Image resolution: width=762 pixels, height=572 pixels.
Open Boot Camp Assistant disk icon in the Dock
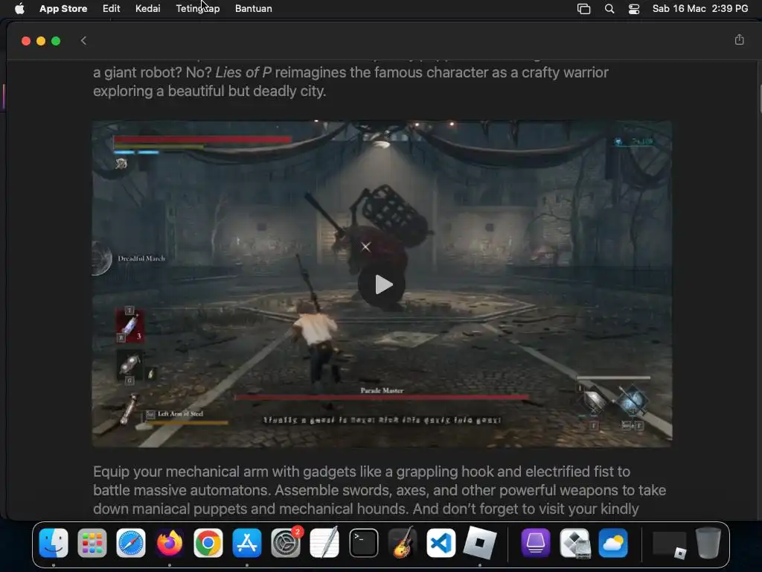tap(574, 543)
